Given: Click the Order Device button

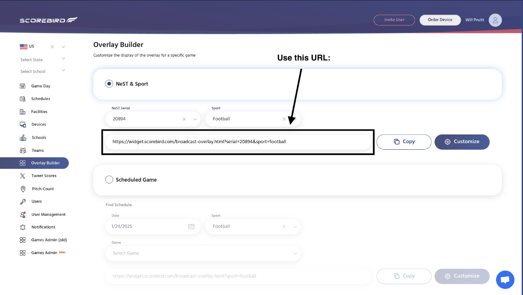Looking at the screenshot, I should point(440,20).
